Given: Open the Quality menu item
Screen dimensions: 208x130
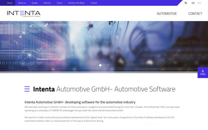Looking at the screenshot, I should click(35, 3).
